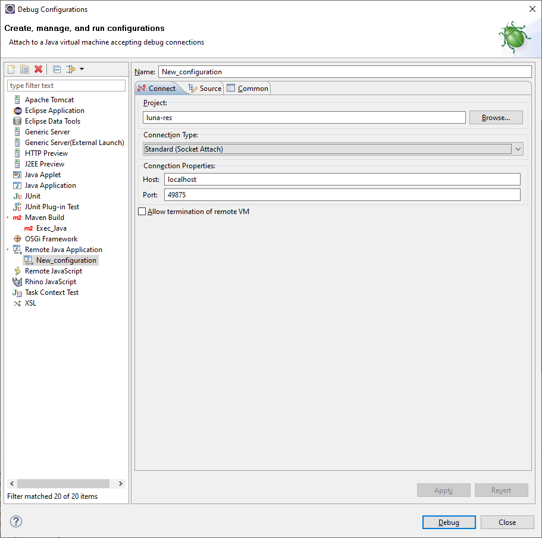
Task: Click the Duplicate launch configuration icon
Action: coord(24,69)
